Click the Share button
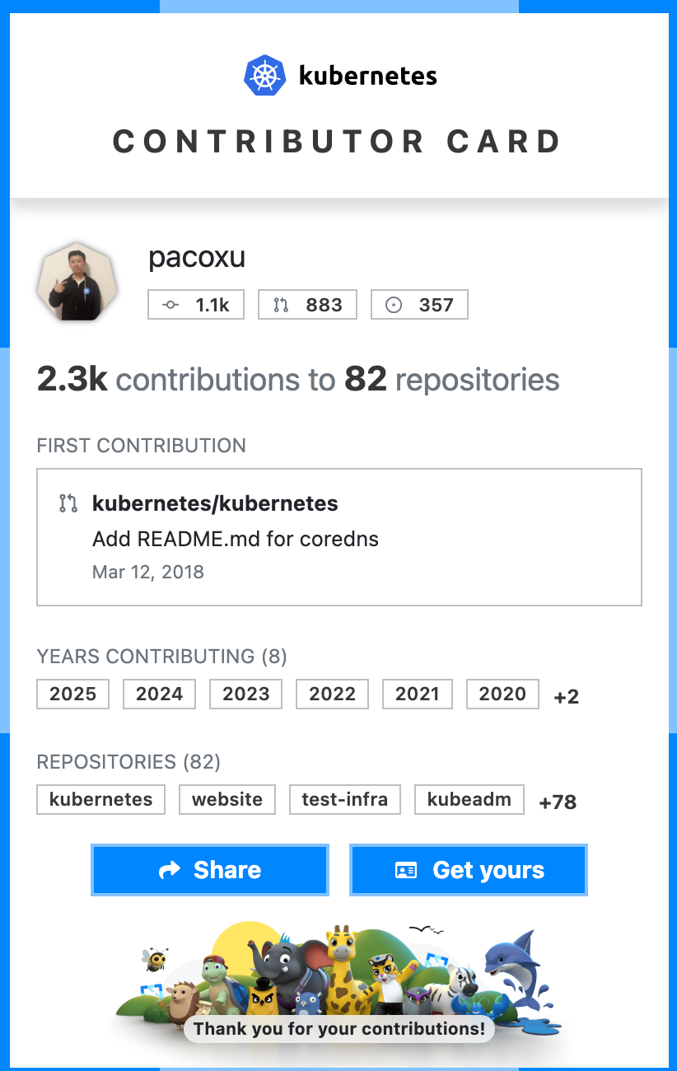This screenshot has height=1071, width=677. pos(210,869)
